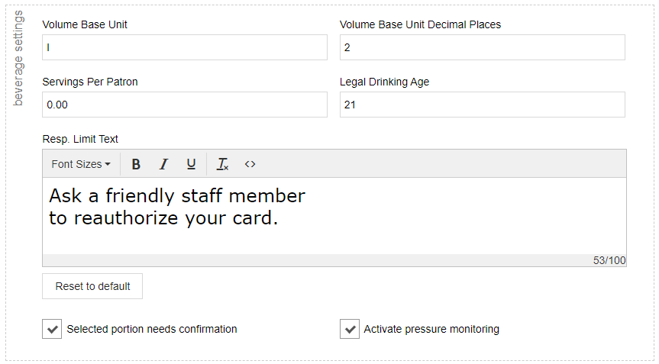Clear formatting with the Tx icon
659x364 pixels.
222,164
